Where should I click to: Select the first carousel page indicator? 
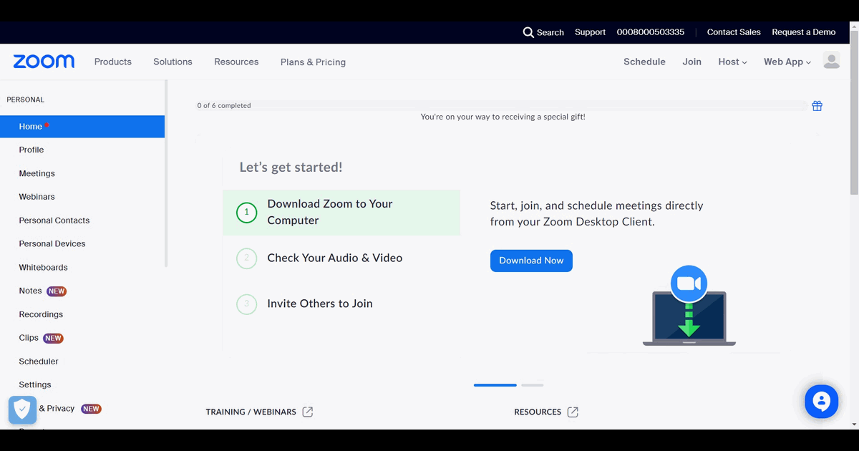tap(495, 385)
